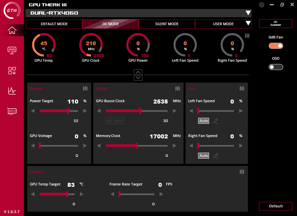
Task: Switch to Silent Mode
Action: pos(167,24)
